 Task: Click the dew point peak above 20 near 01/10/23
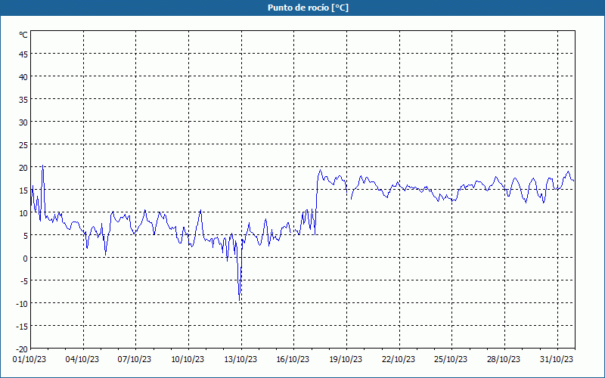(42, 166)
